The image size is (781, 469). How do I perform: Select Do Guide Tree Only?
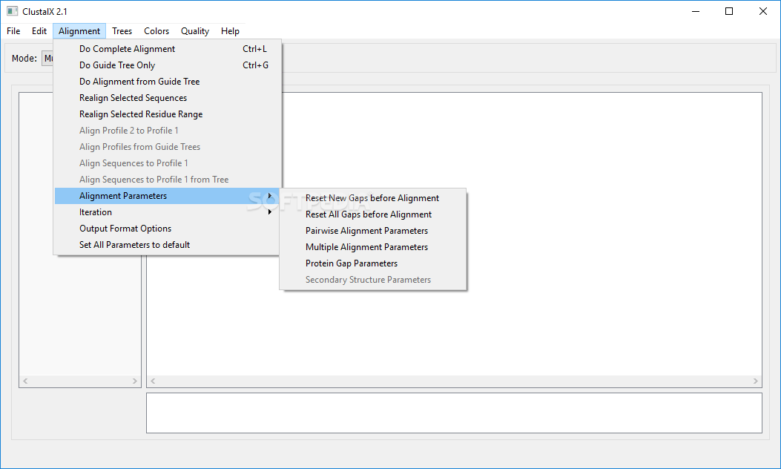pos(168,65)
